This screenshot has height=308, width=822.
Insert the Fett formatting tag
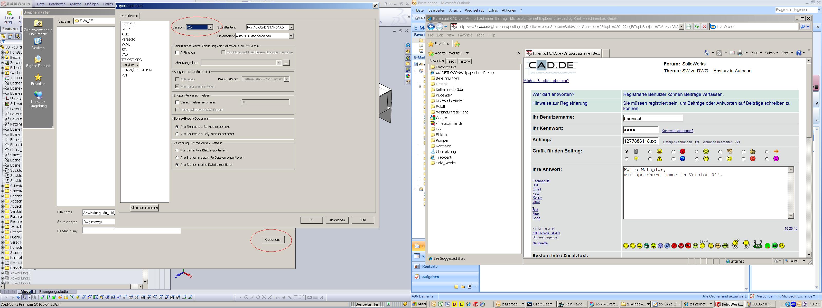[535, 194]
